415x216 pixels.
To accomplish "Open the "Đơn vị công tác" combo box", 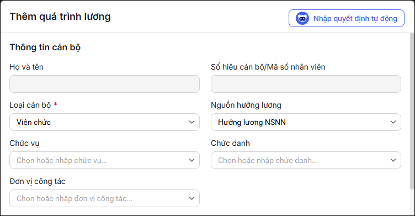I will (104, 198).
